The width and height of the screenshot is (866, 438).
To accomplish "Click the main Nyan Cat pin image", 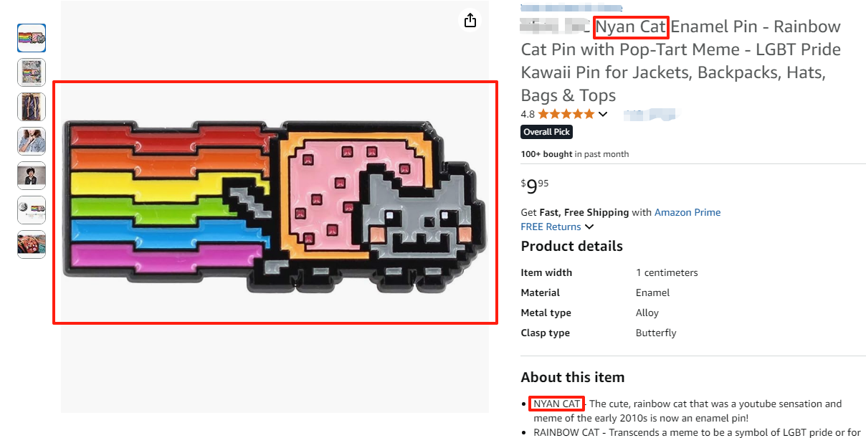I will tap(275, 202).
